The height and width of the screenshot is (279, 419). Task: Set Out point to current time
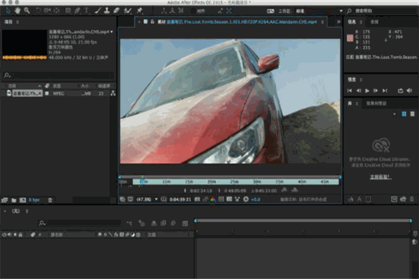219,190
